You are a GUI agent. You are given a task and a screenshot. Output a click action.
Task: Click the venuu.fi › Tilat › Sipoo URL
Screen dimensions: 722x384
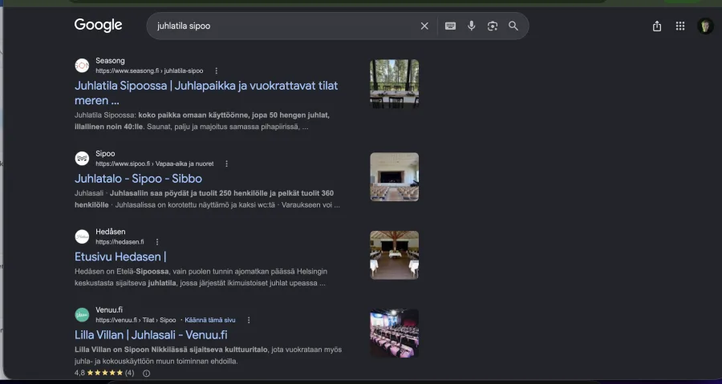(136, 320)
